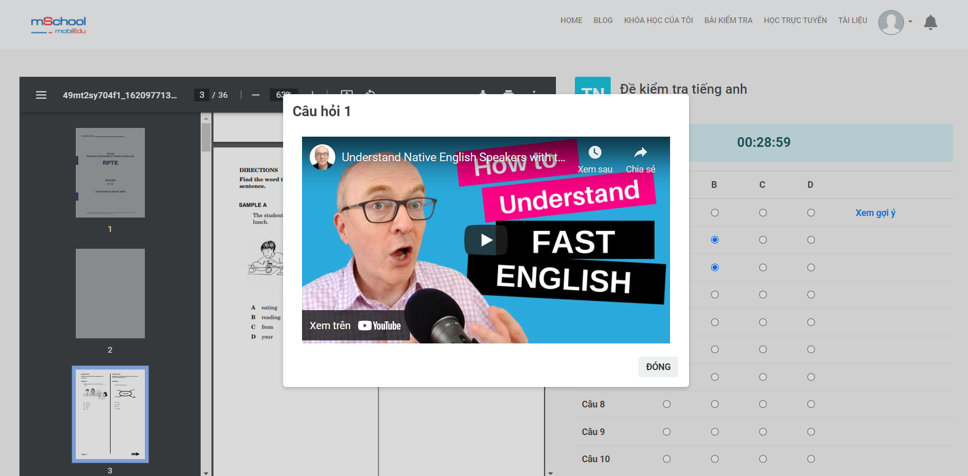Go to the HOME menu item

571,20
